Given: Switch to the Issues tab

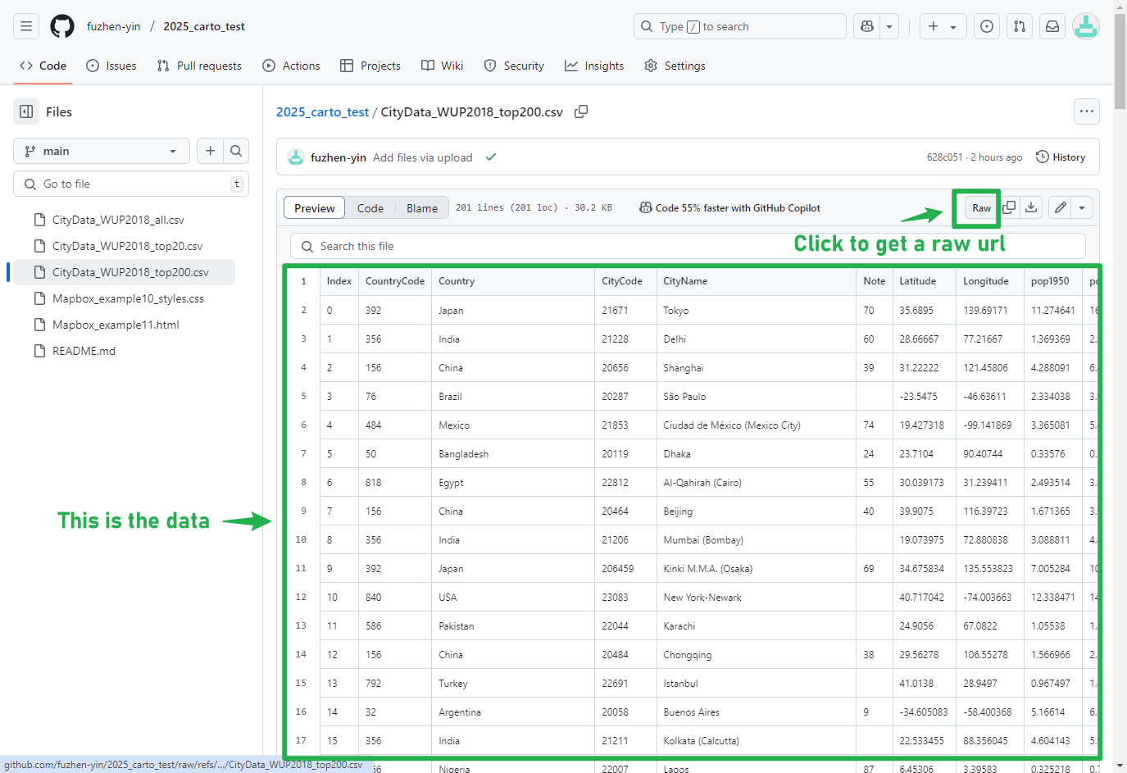Looking at the screenshot, I should tap(111, 66).
